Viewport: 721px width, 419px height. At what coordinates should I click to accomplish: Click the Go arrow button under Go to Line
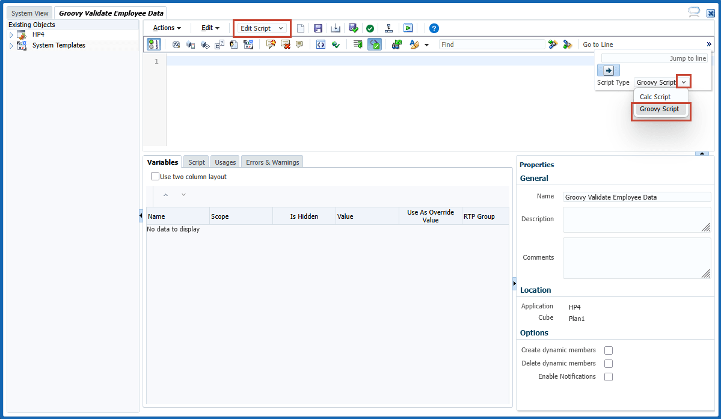click(x=609, y=70)
